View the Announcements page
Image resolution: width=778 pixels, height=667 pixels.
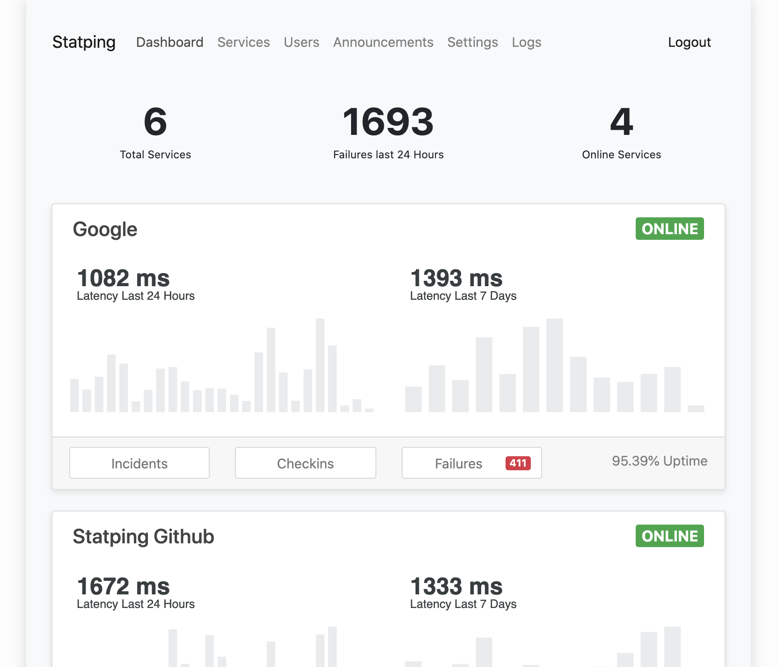[383, 42]
